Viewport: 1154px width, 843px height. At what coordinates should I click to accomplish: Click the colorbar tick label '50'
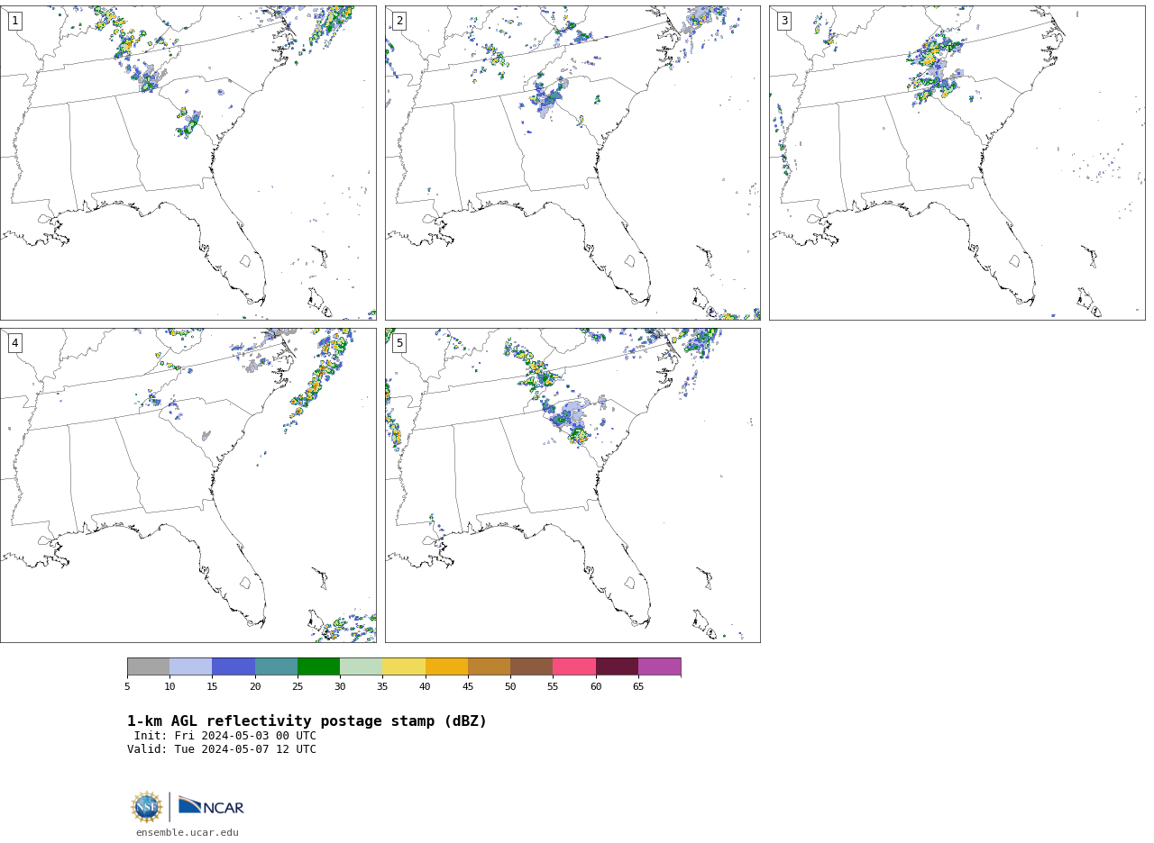point(510,687)
